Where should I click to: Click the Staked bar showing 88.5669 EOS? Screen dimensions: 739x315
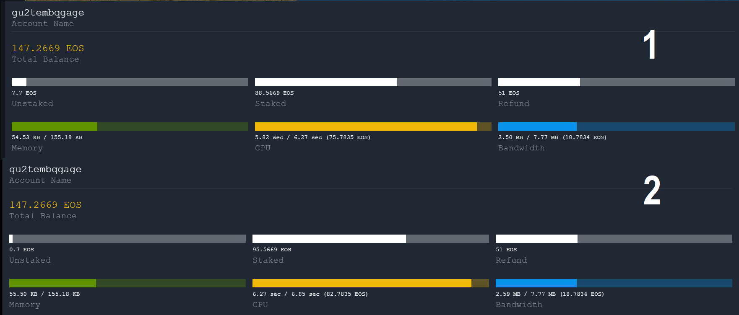[373, 82]
